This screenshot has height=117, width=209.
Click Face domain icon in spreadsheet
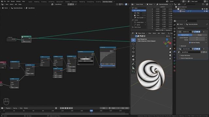135,15
